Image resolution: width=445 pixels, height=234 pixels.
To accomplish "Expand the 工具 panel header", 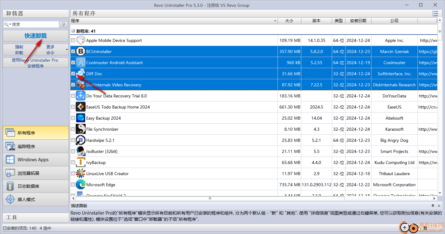I will tap(36, 218).
